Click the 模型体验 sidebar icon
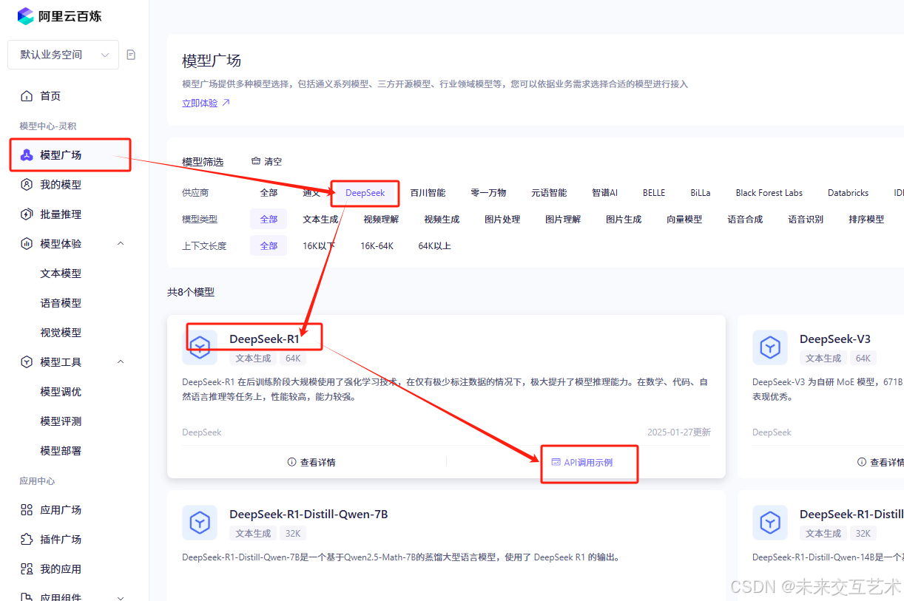 pos(27,244)
